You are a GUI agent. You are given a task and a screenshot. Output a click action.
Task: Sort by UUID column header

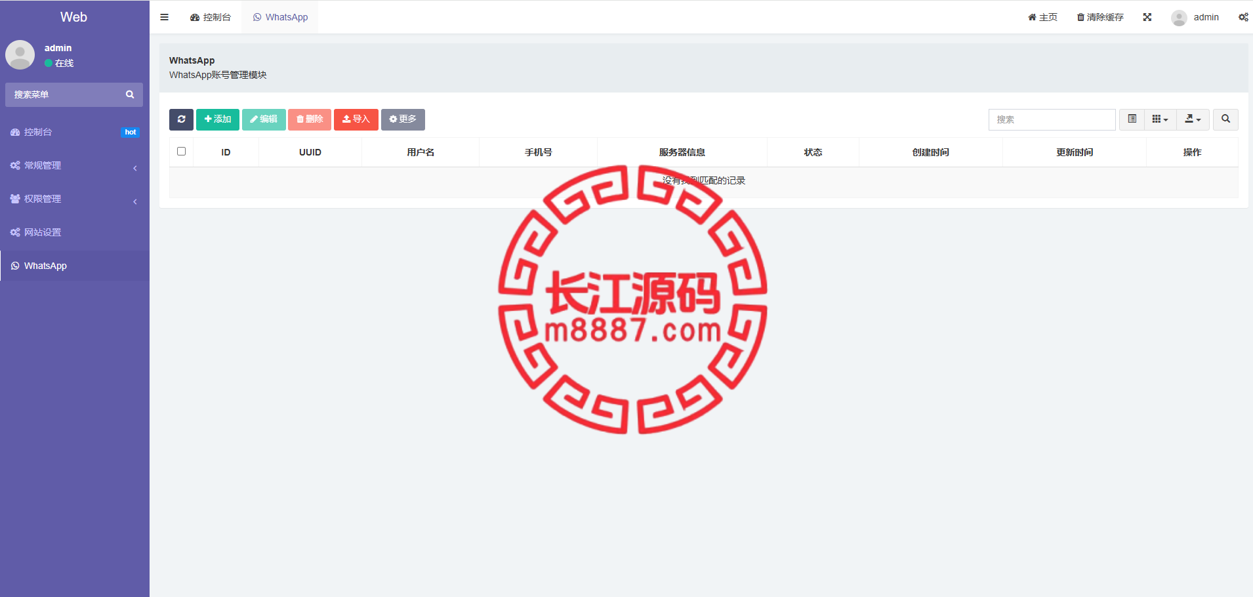[310, 152]
